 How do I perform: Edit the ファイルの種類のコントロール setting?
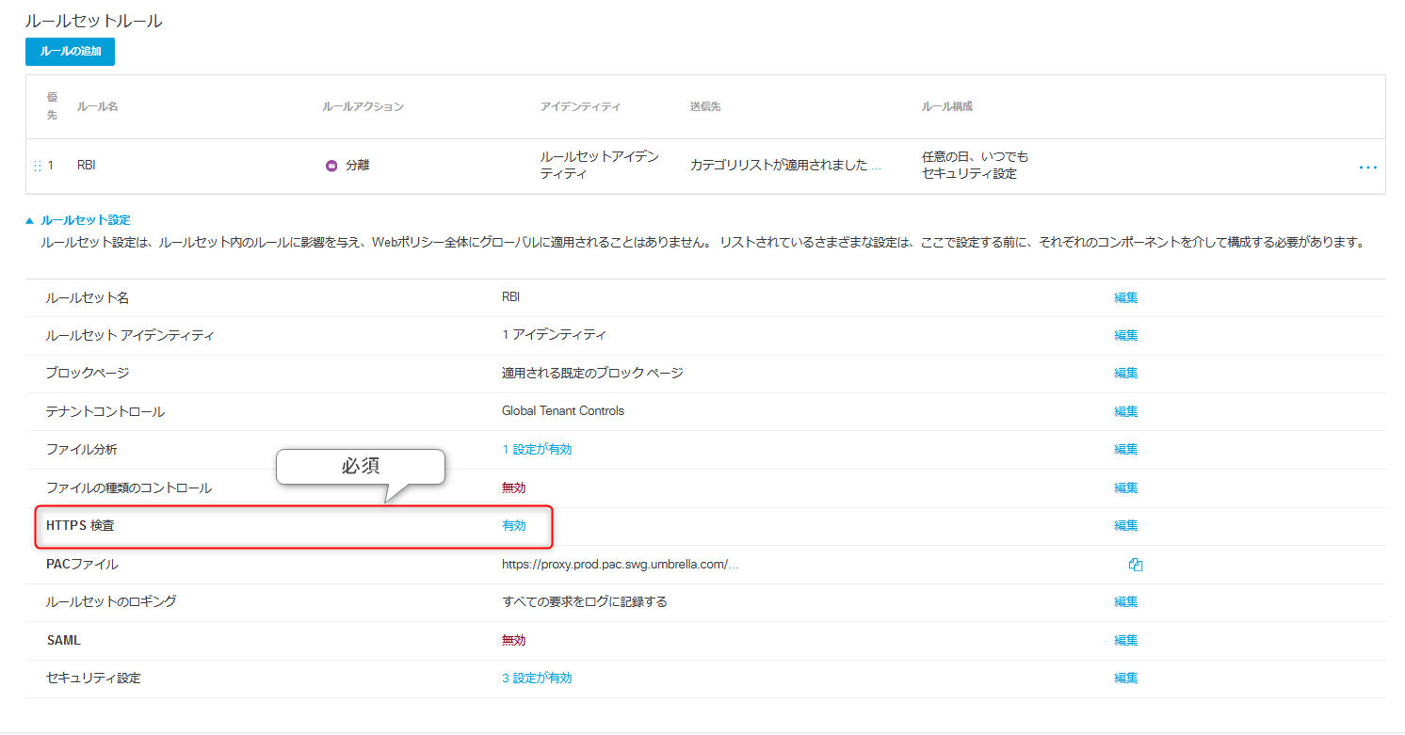[1125, 487]
